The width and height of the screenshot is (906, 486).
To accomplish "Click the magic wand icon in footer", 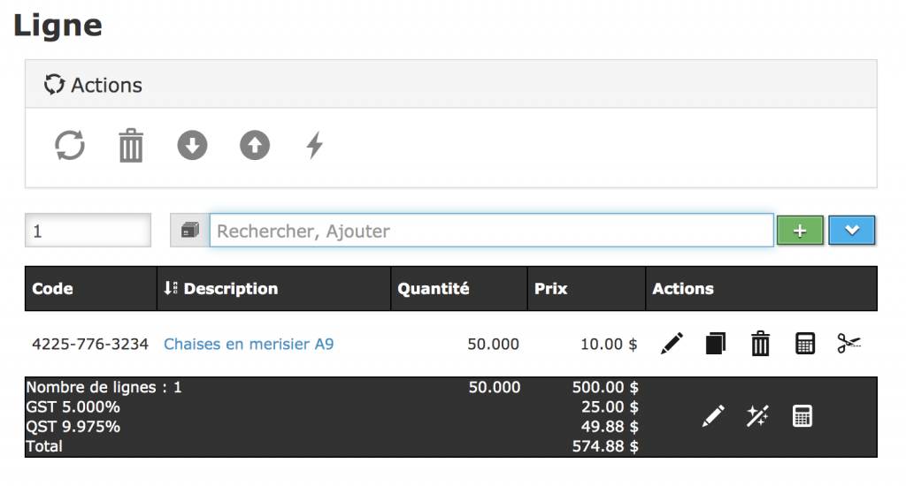I will click(757, 416).
